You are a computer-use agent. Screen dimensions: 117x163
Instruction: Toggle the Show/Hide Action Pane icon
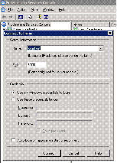point(46,17)
